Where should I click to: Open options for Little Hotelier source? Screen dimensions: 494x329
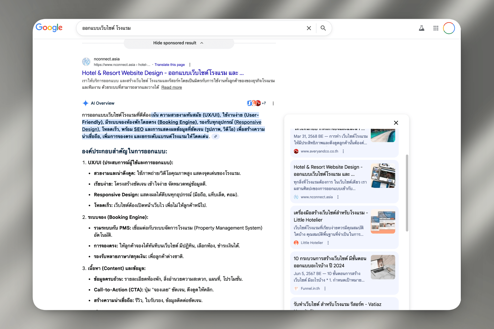click(x=328, y=243)
